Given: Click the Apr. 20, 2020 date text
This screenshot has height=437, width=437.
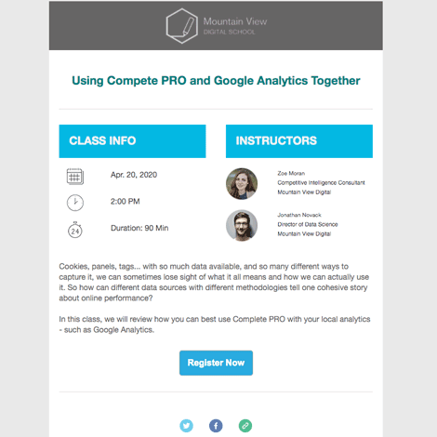Looking at the screenshot, I should pyautogui.click(x=134, y=175).
